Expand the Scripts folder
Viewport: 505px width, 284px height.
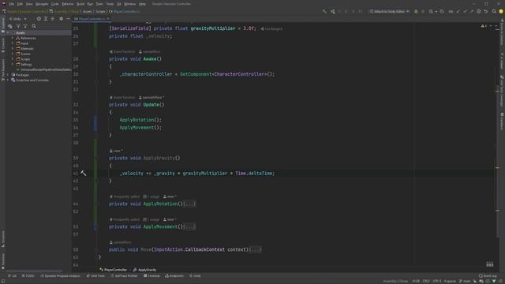coord(13,59)
